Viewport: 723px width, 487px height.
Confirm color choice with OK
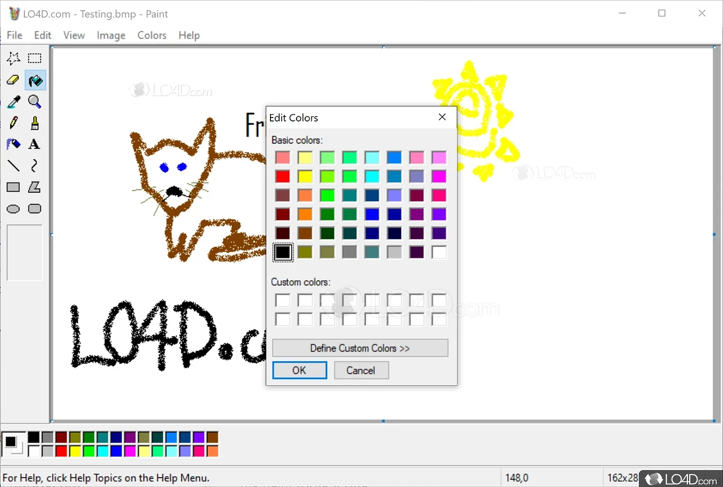[x=299, y=370]
